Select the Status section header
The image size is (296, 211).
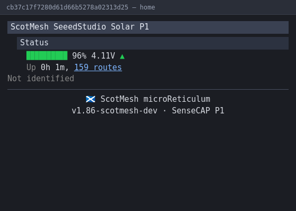click(153, 43)
